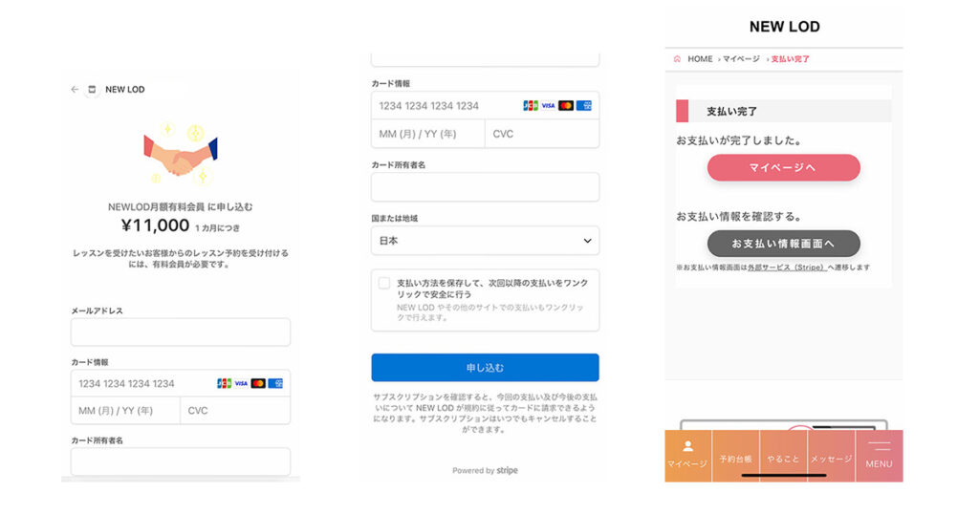The image size is (979, 514).
Task: Click 外部サービス（Stripe） link
Action: 788,267
